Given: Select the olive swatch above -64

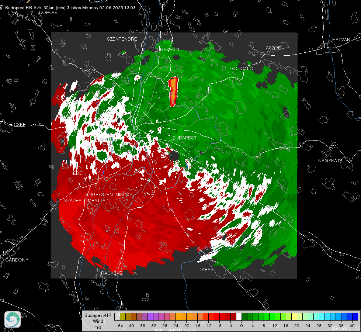Looking at the screenshot, I should pyautogui.click(x=123, y=317).
